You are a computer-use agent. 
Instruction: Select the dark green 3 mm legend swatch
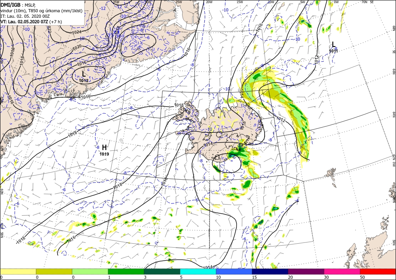(162, 271)
